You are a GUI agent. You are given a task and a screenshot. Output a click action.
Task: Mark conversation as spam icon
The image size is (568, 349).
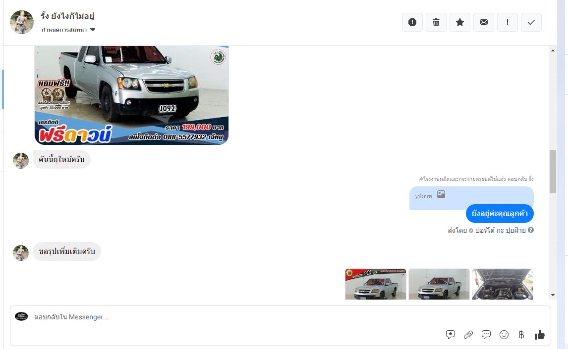[x=412, y=22]
